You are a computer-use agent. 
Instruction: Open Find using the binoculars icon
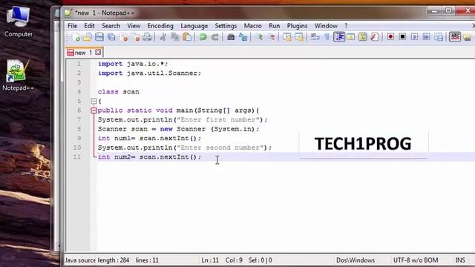tap(231, 37)
